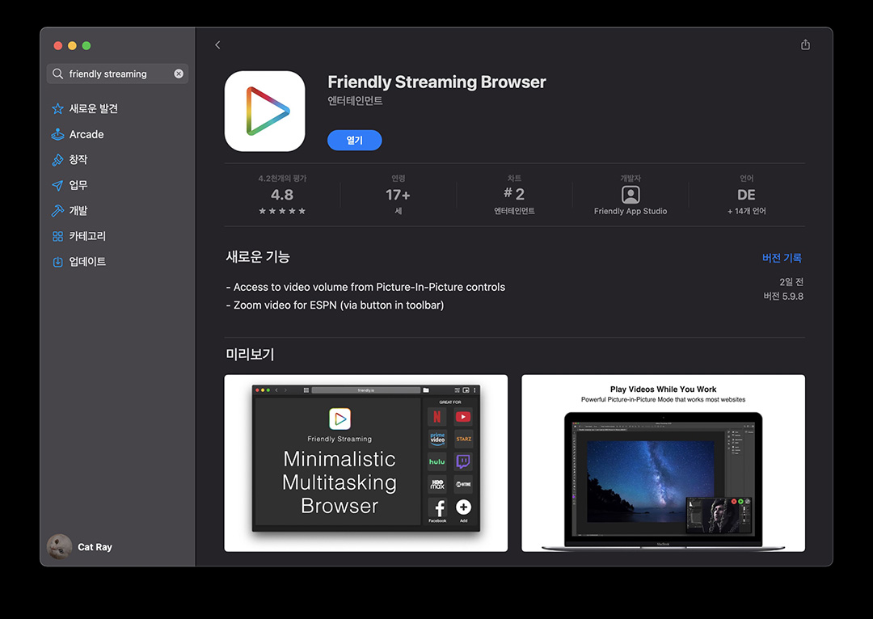The image size is (873, 619).
Task: Select the 엔터테인먼트 category under the app title
Action: coord(355,101)
